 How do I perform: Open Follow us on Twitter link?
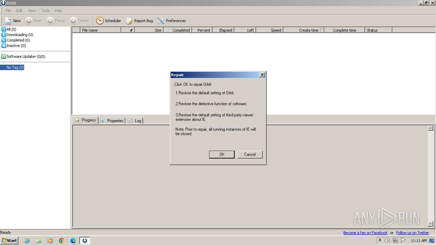[x=412, y=233]
